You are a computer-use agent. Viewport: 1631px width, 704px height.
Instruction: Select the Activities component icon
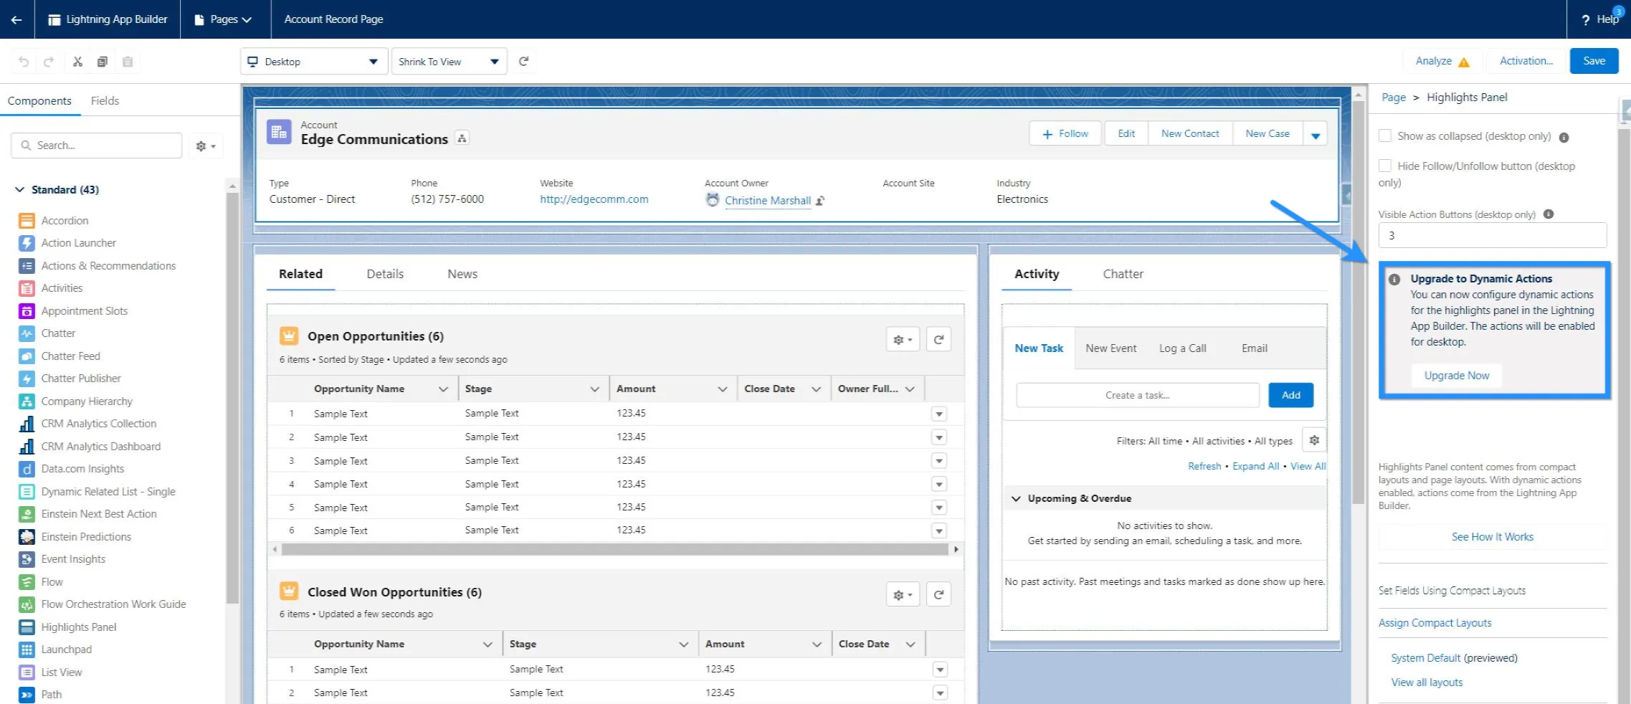click(x=27, y=288)
